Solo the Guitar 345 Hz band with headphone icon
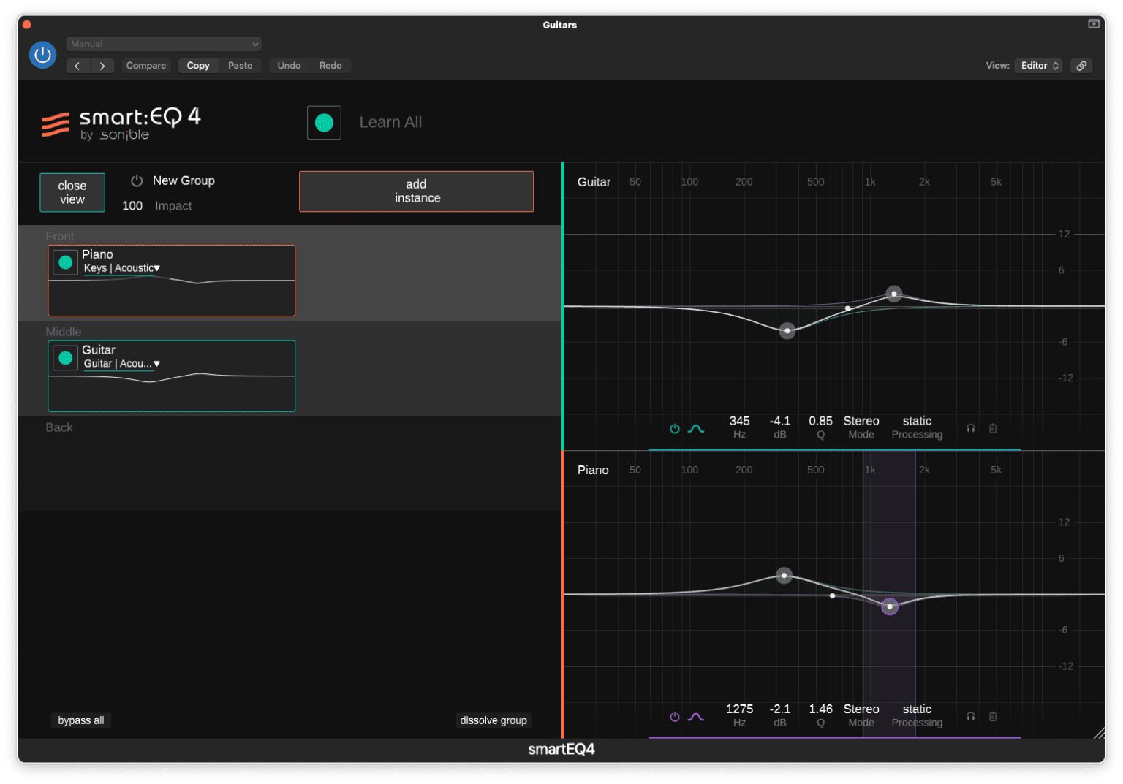The width and height of the screenshot is (1123, 784). (x=970, y=428)
